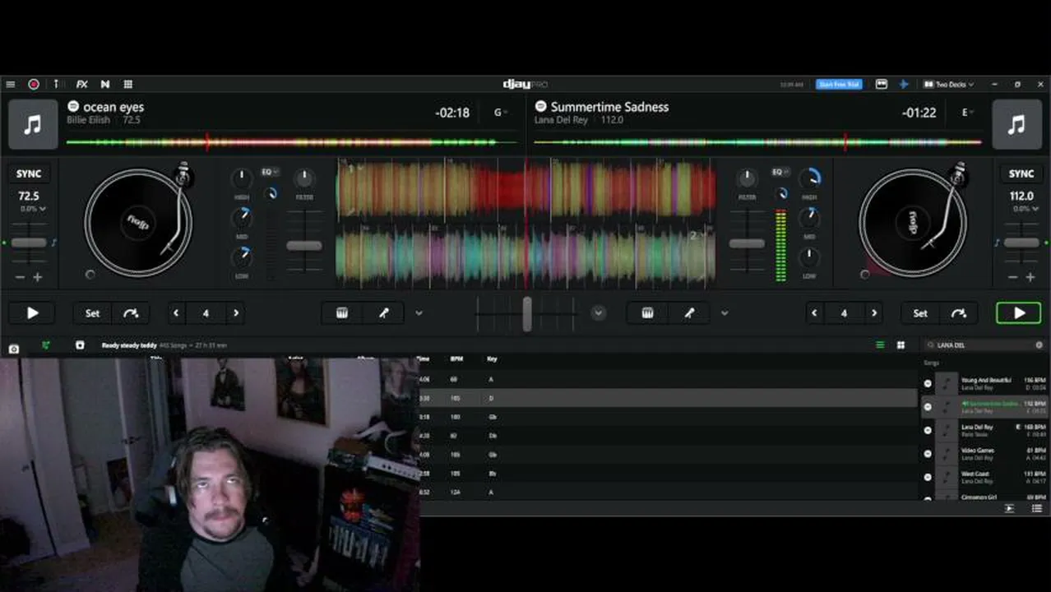Click the right deck album art music note
Viewport: 1051px width, 592px height.
(x=1017, y=124)
